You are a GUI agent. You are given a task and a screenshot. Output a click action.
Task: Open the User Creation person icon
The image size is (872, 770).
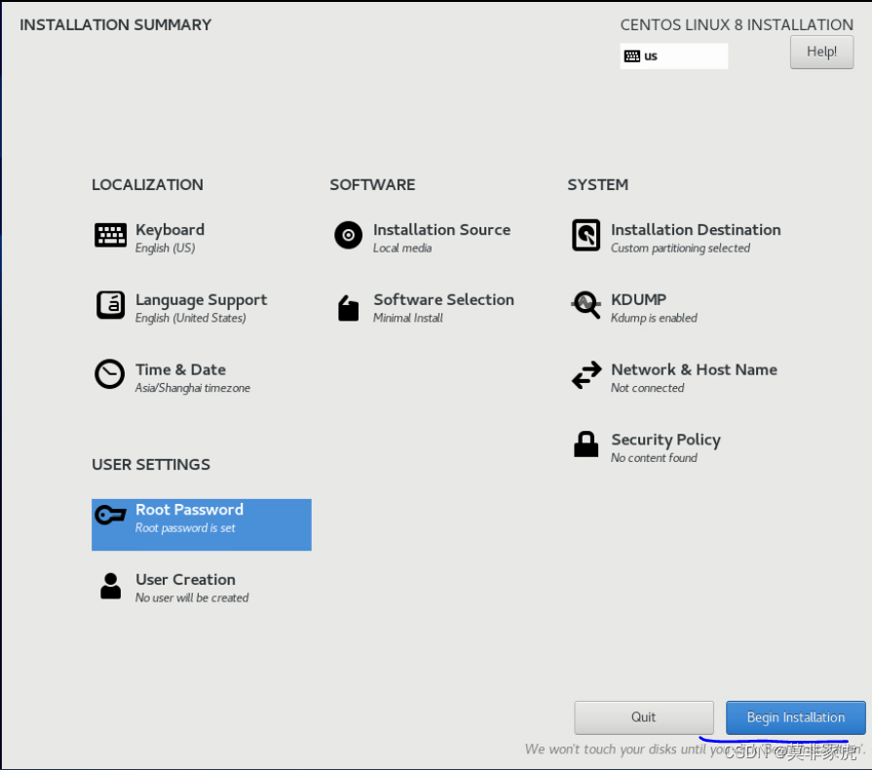(x=110, y=586)
